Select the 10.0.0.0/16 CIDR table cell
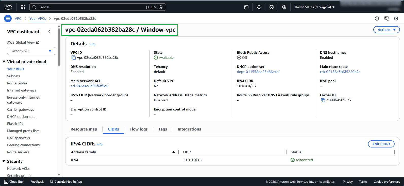 192,160
